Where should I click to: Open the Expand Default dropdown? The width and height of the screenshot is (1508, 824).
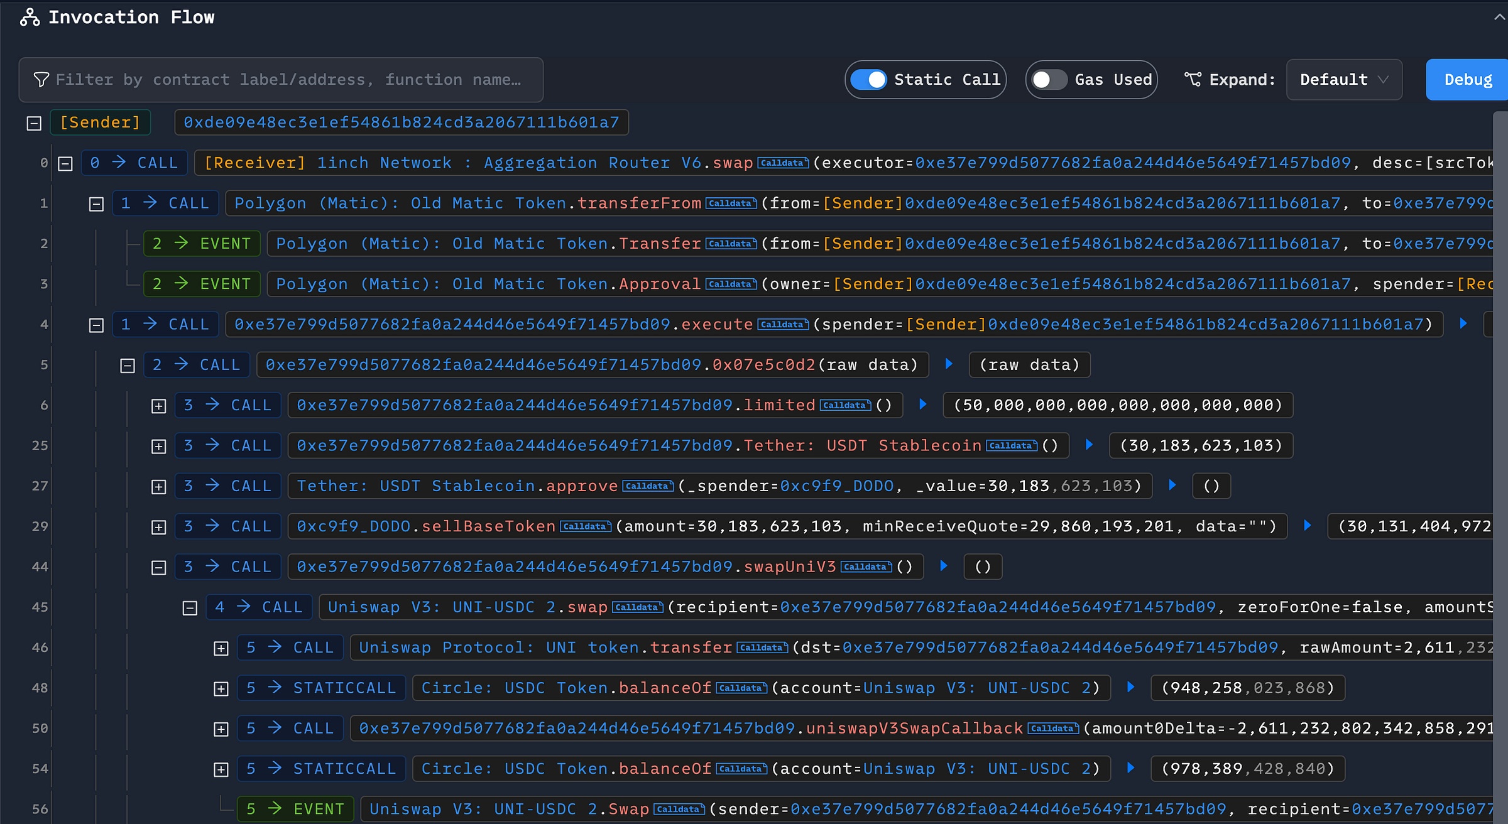tap(1344, 79)
